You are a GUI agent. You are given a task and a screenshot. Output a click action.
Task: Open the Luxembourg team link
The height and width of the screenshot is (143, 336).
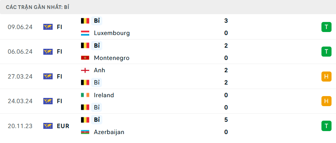point(112,33)
